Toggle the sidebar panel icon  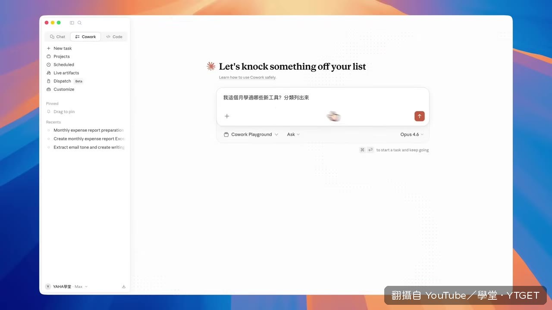click(x=72, y=23)
